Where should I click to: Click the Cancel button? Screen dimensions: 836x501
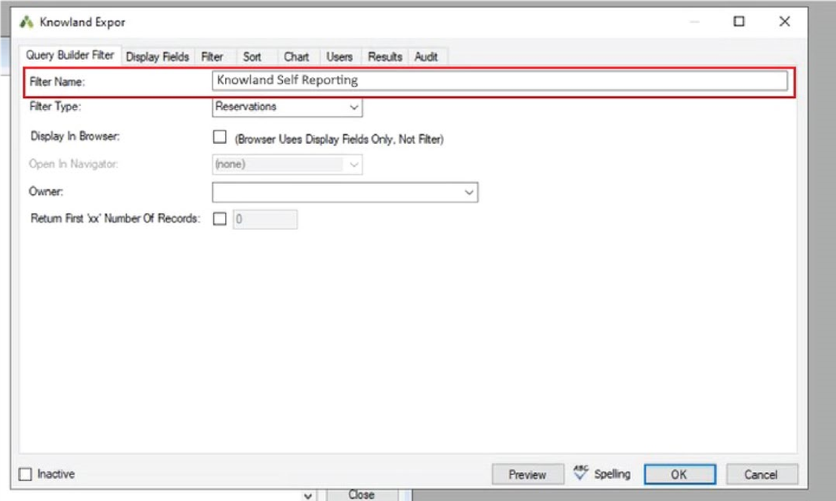761,474
